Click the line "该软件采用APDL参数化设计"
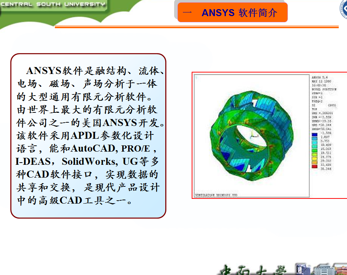The width and height of the screenshot is (347, 275). [85, 135]
